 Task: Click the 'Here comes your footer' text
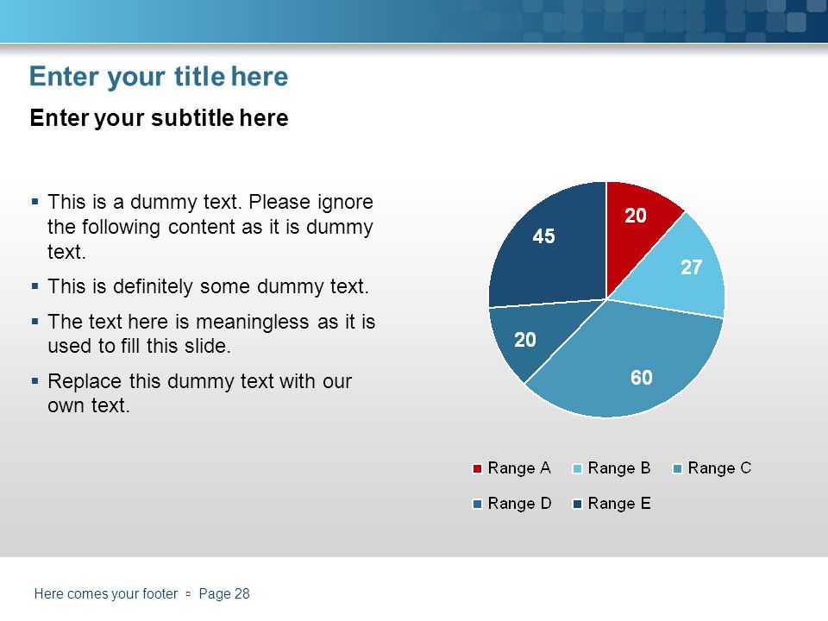[105, 594]
